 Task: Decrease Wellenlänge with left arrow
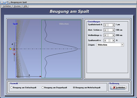pos(105,35)
